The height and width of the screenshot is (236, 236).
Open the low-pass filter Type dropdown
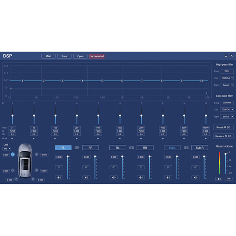click(227, 117)
